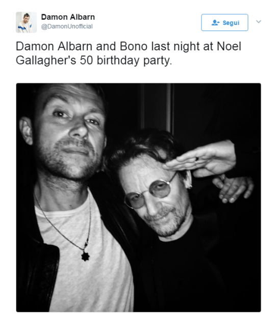Visit the @DamonUnofficial handle link
Screen dimensions: 278x316
(x=67, y=26)
